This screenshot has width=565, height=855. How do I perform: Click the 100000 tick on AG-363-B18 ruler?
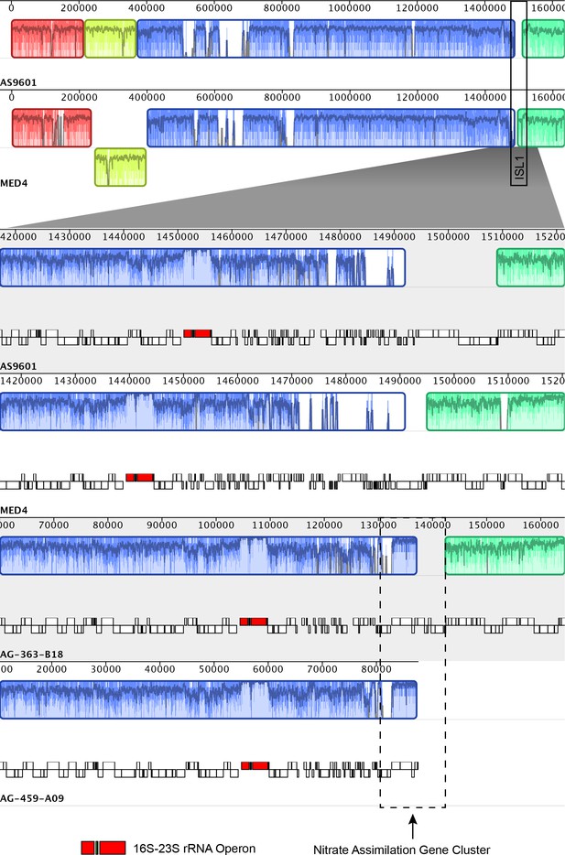pyautogui.click(x=216, y=525)
